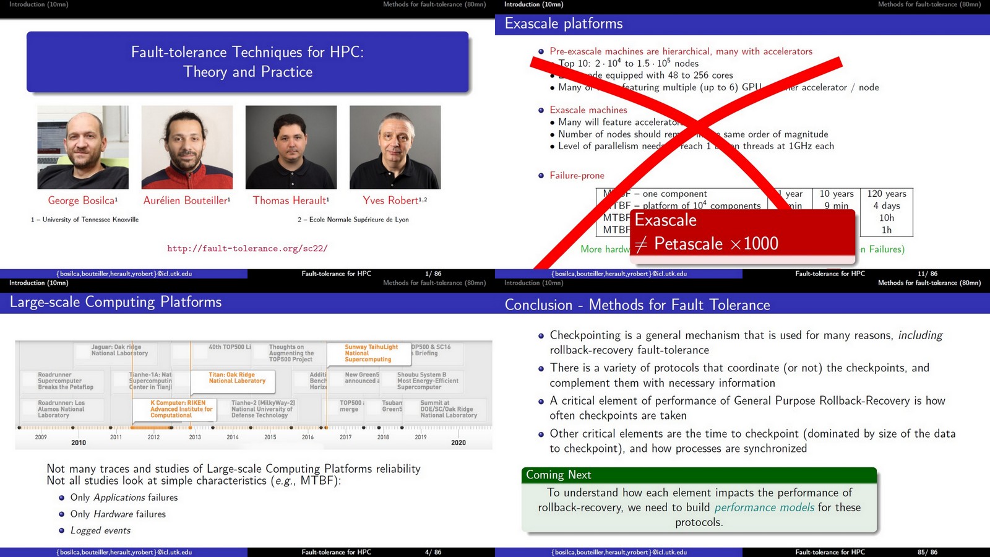This screenshot has width=990, height=557.
Task: Click the green performance models link text
Action: 765,507
